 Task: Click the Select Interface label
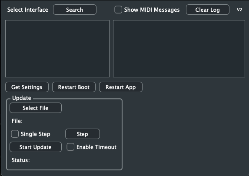pyautogui.click(x=28, y=10)
